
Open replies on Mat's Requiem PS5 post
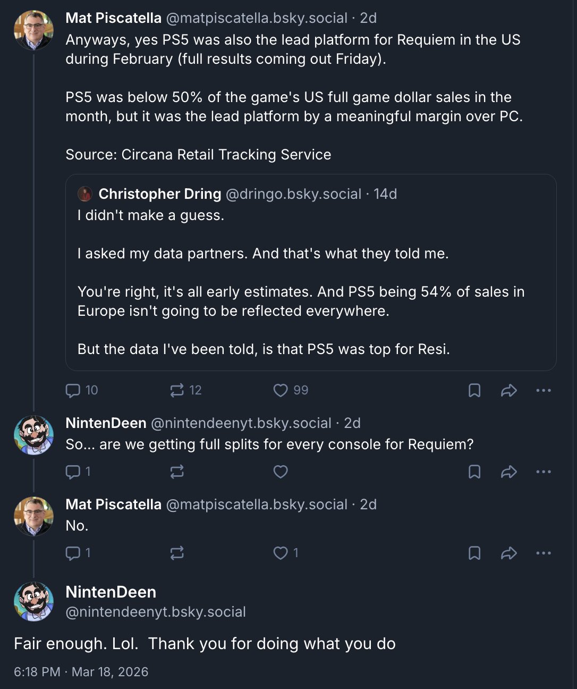coord(81,390)
